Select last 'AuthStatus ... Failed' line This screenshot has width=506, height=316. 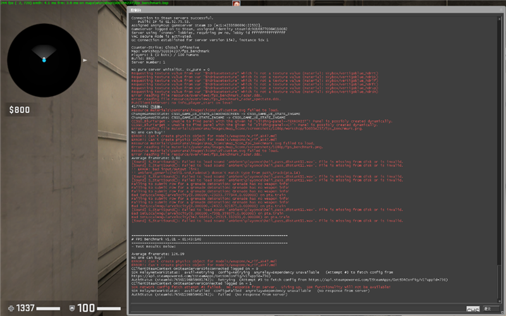[x=209, y=295]
